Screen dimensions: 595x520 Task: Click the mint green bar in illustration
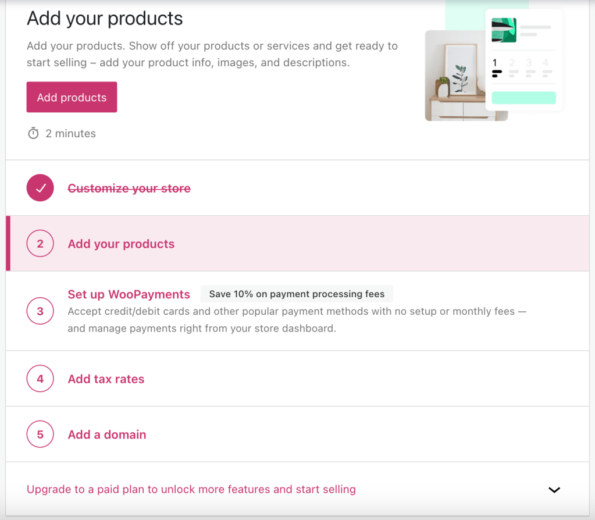click(523, 98)
